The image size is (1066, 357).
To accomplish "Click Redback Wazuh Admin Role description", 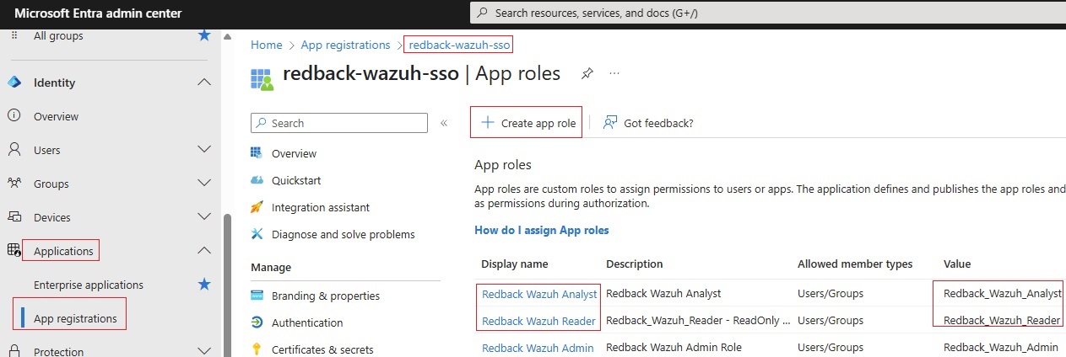I will pyautogui.click(x=674, y=348).
